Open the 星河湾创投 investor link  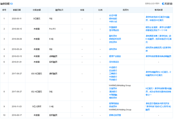coord(114,30)
